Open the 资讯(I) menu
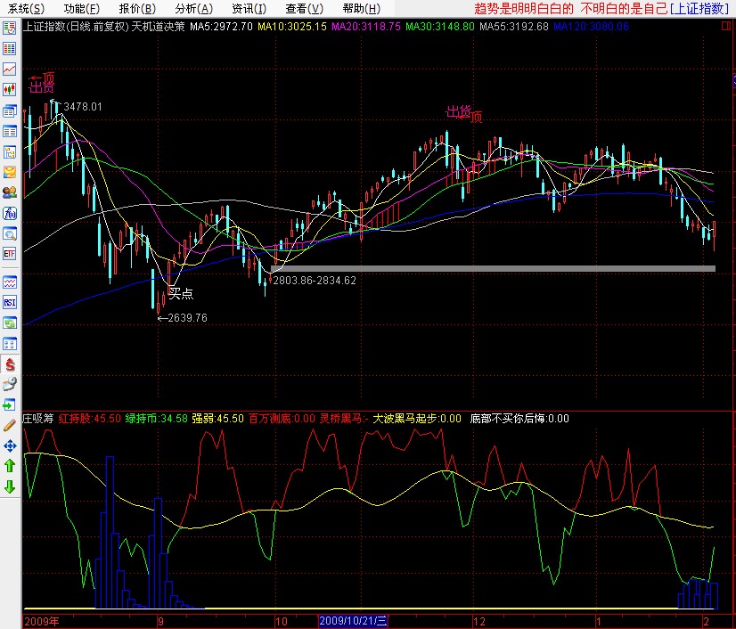The height and width of the screenshot is (629, 736). coord(249,8)
